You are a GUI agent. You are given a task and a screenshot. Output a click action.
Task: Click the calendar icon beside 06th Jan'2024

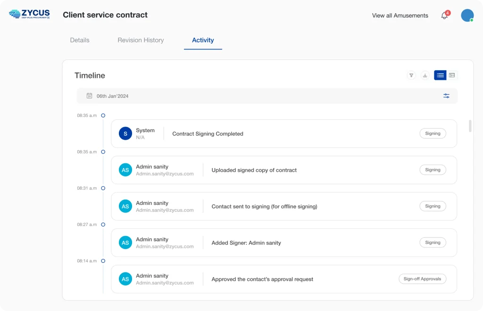[89, 96]
